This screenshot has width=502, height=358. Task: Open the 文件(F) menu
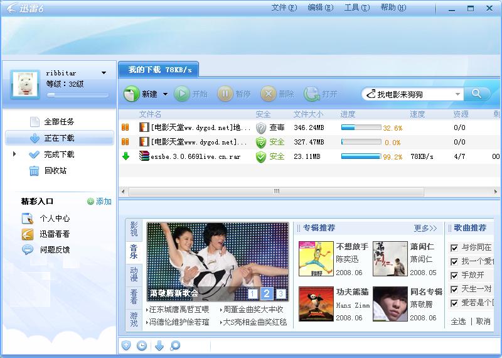[284, 8]
